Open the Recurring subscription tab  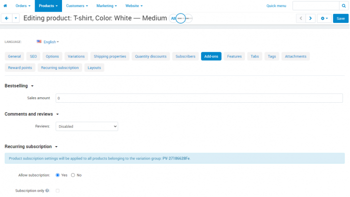60,68
